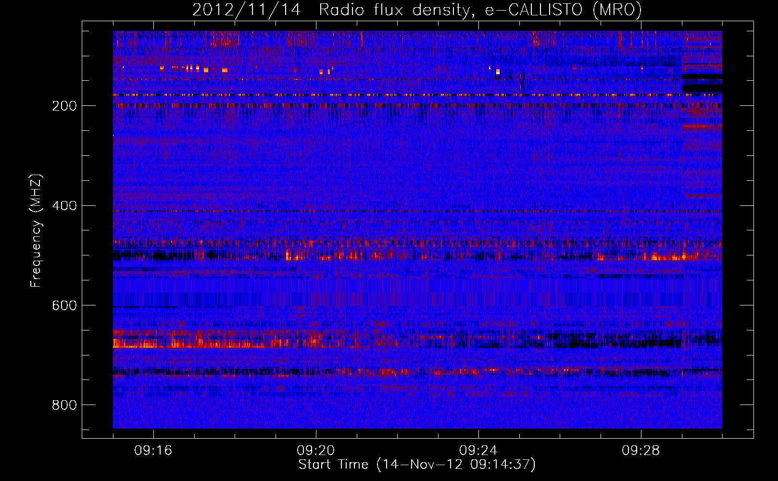The height and width of the screenshot is (481, 778).
Task: Click the 09:20 time tick label
Action: (x=316, y=451)
